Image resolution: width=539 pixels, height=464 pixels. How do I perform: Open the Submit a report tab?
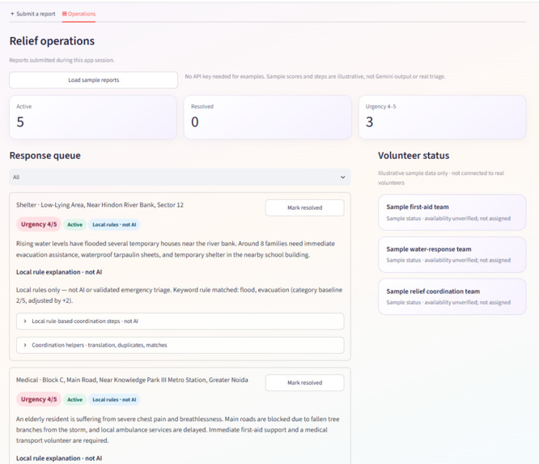(32, 14)
